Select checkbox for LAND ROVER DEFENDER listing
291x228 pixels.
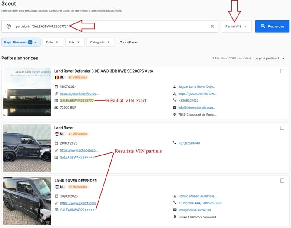click(282, 181)
